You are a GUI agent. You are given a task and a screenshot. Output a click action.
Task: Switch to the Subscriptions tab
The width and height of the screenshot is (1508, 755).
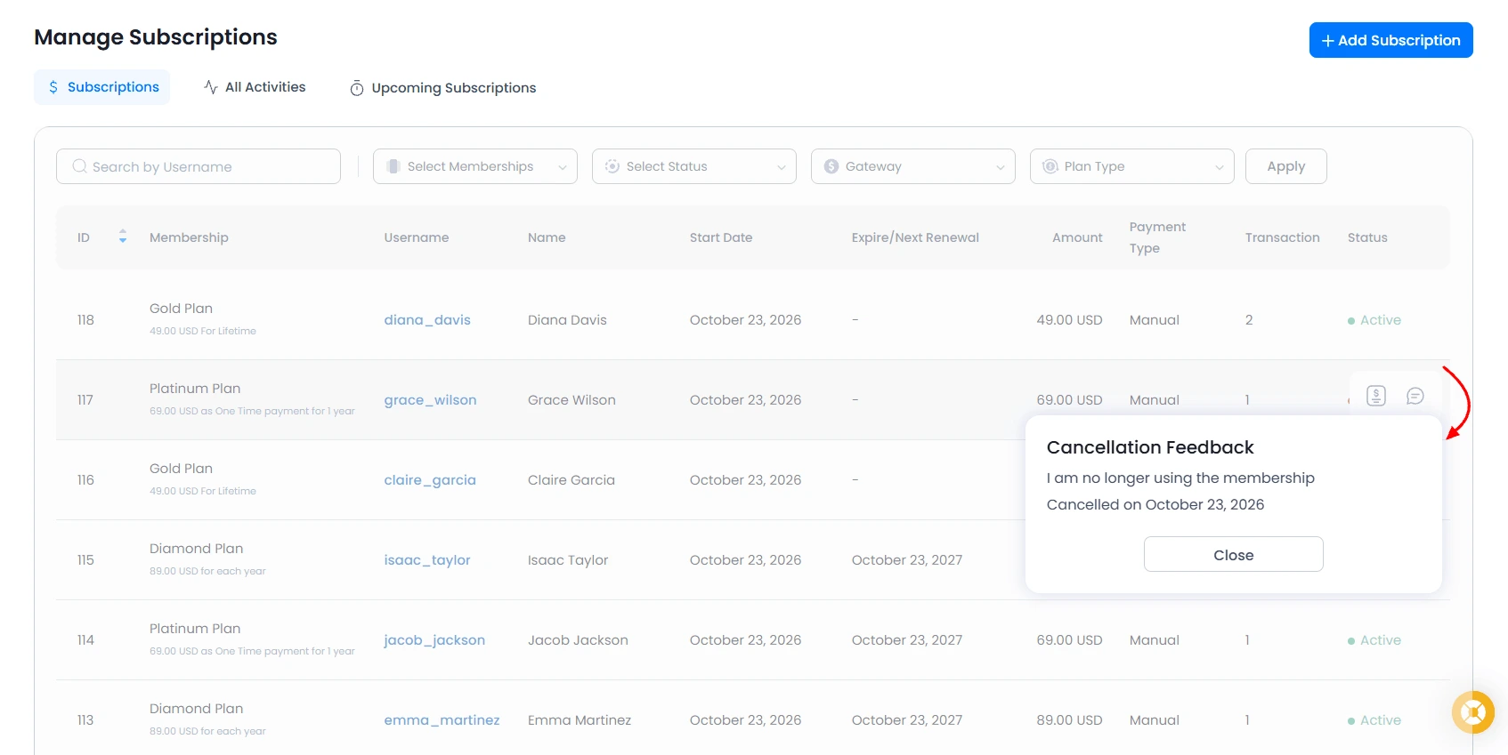coord(102,87)
